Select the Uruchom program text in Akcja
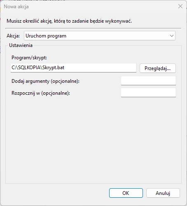Viewport: 187px width, 206px height. 46,36
